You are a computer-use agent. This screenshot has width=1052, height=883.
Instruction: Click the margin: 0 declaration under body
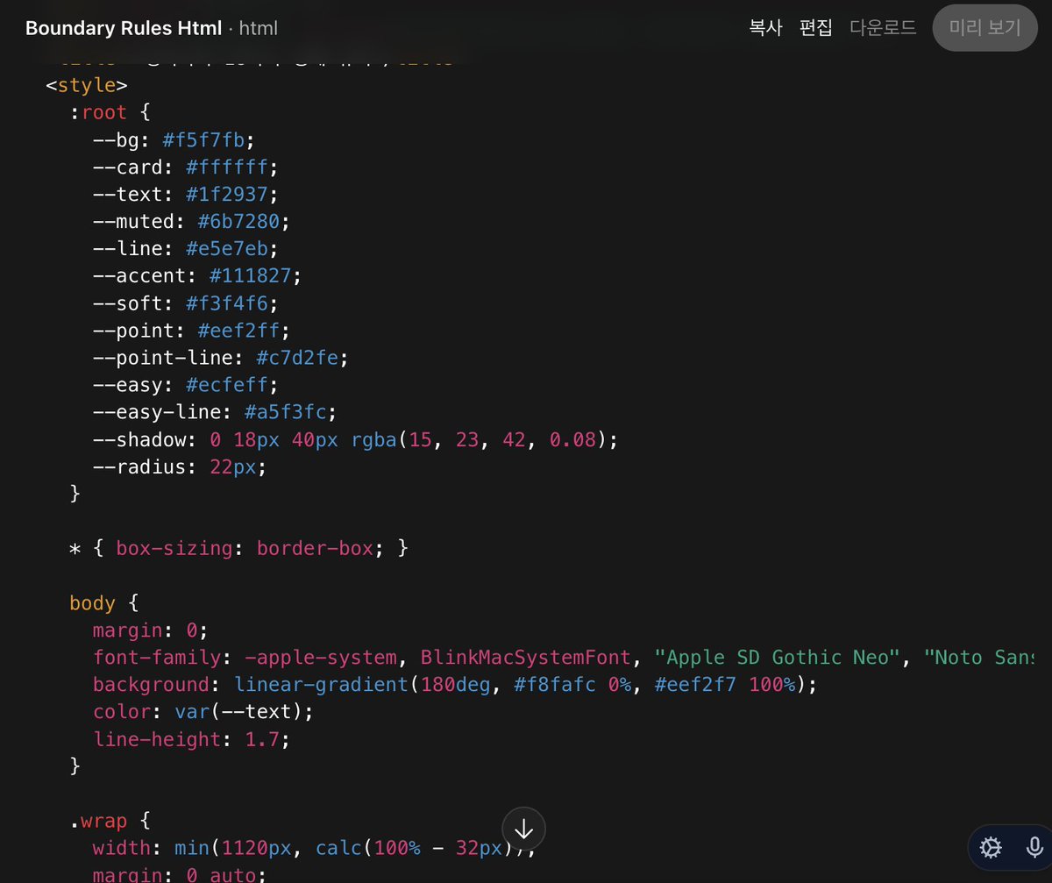pyautogui.click(x=149, y=630)
